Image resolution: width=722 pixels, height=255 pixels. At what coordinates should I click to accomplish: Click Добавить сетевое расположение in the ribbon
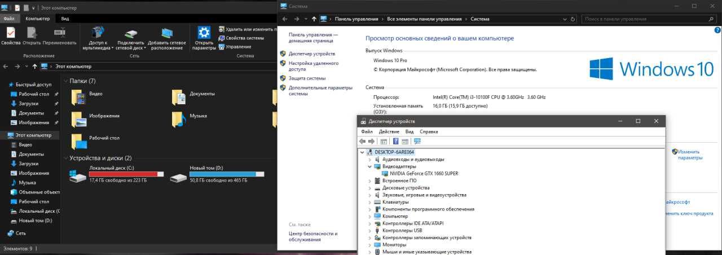[167, 37]
